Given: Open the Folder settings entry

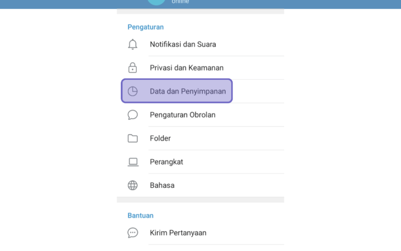Looking at the screenshot, I should pyautogui.click(x=200, y=139).
